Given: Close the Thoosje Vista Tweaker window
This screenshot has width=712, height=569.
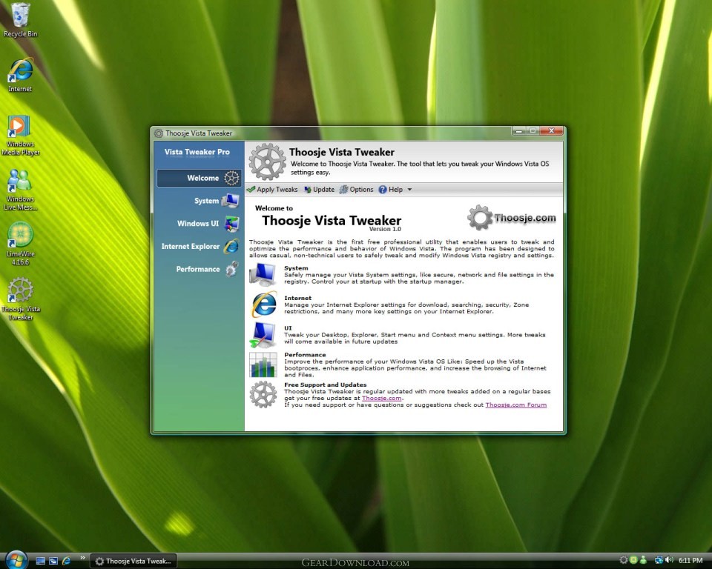Looking at the screenshot, I should pos(551,130).
